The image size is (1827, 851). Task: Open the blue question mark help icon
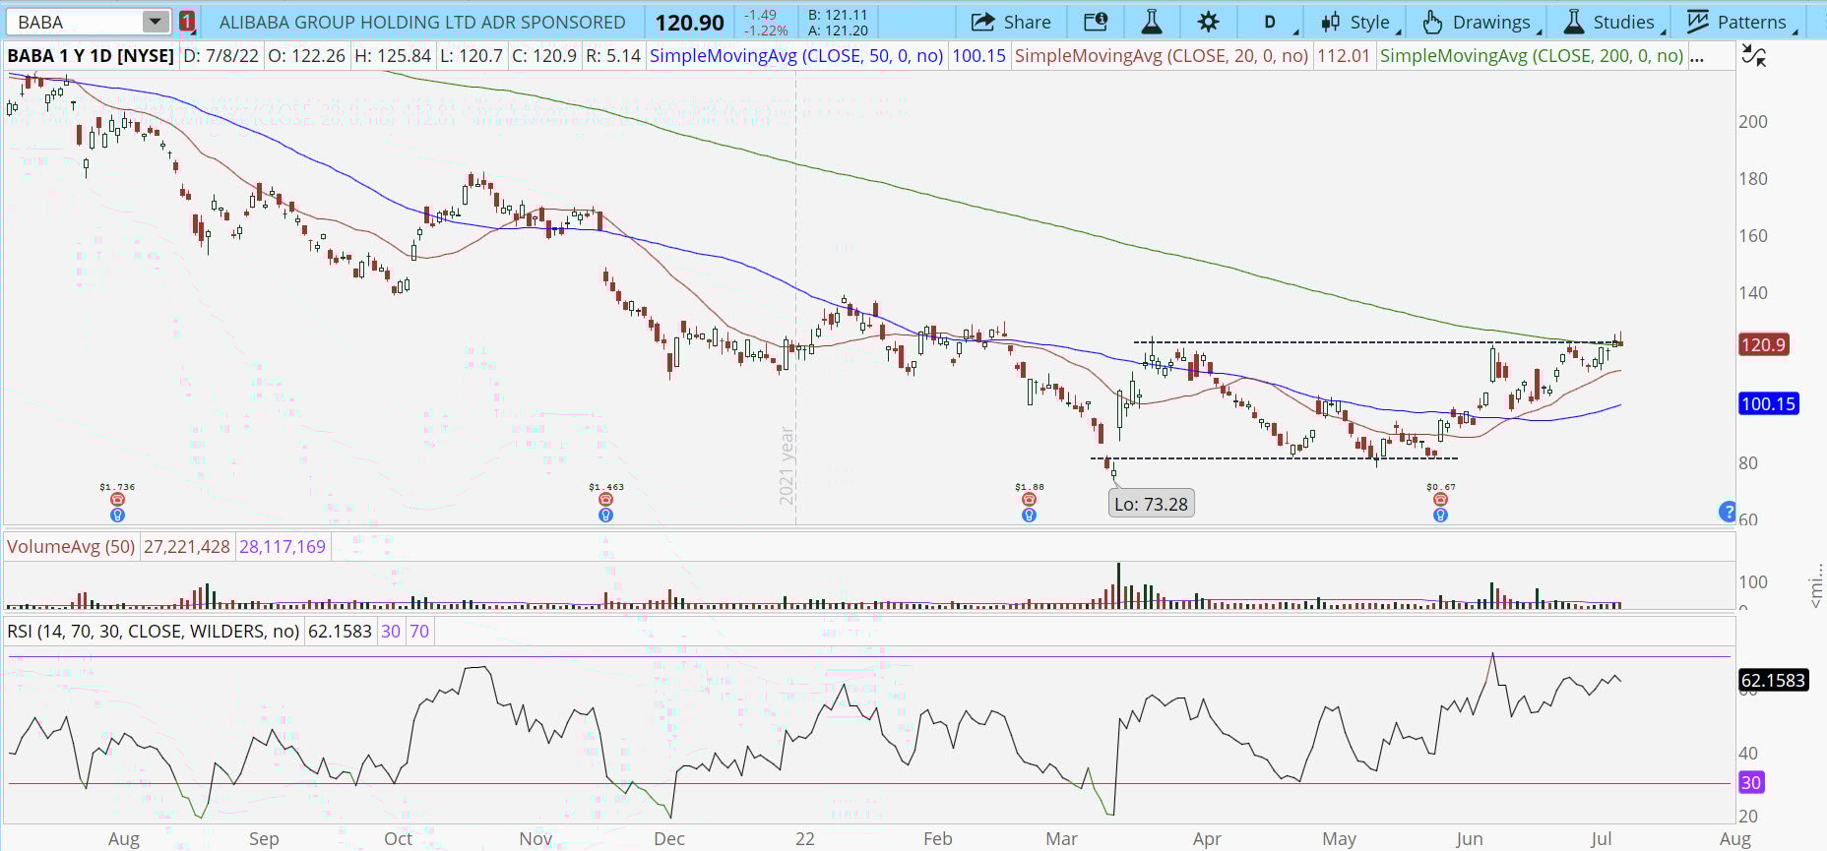tap(1727, 511)
